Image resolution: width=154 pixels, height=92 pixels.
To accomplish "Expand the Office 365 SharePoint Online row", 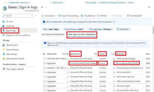I will click(44, 81).
